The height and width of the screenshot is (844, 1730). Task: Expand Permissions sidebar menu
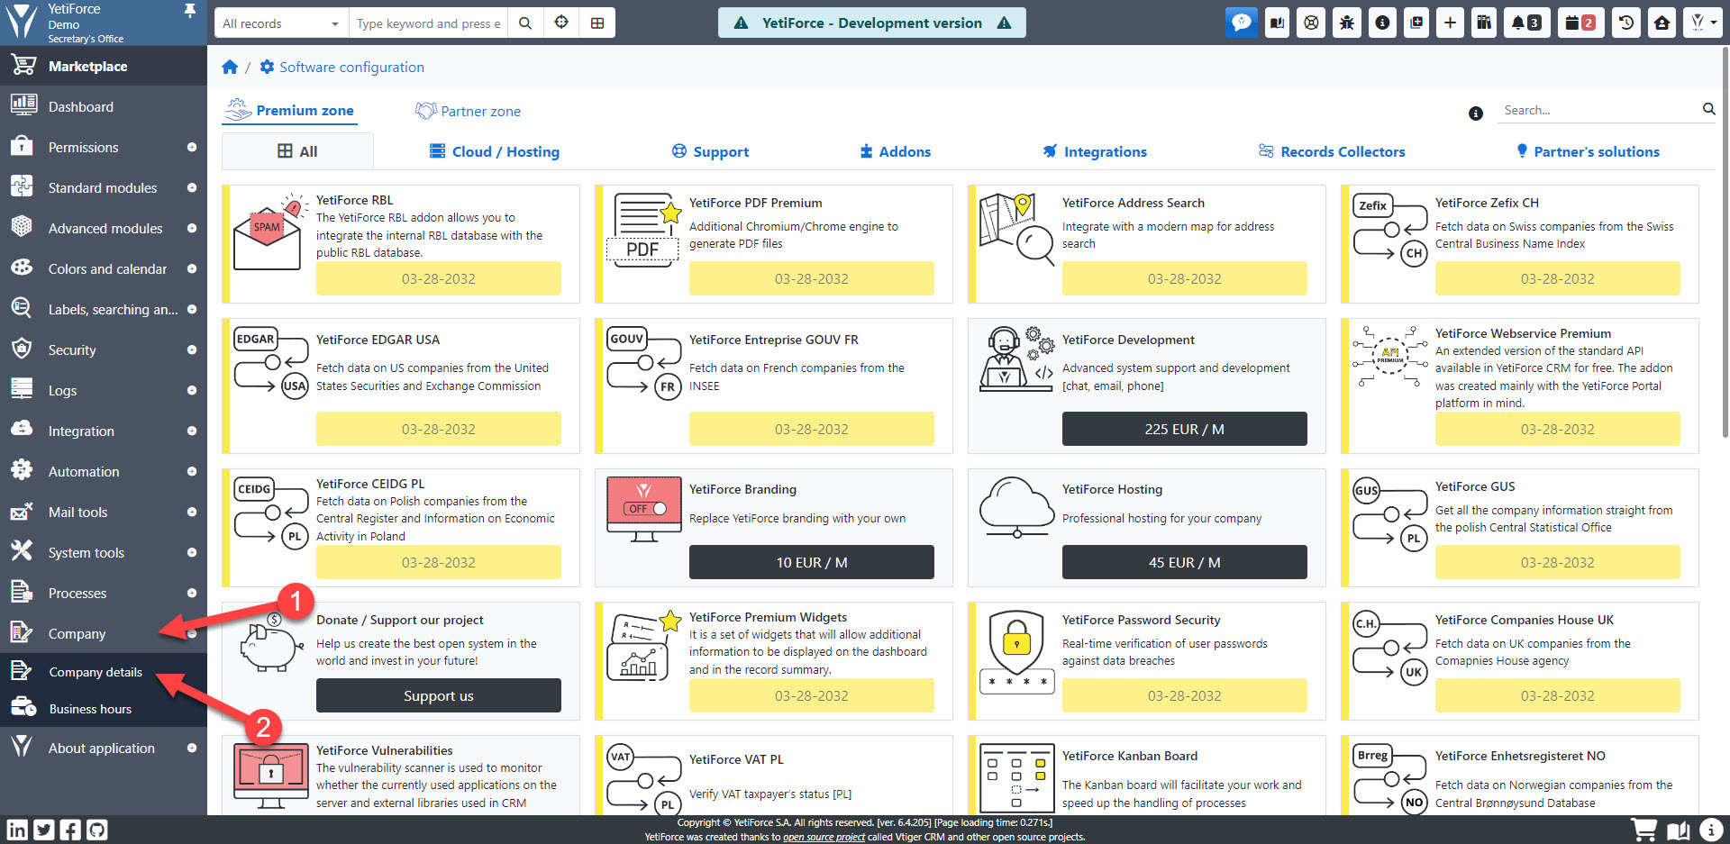[x=104, y=148]
